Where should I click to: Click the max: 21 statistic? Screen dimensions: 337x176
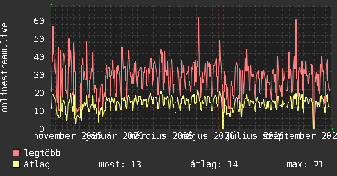305,165
